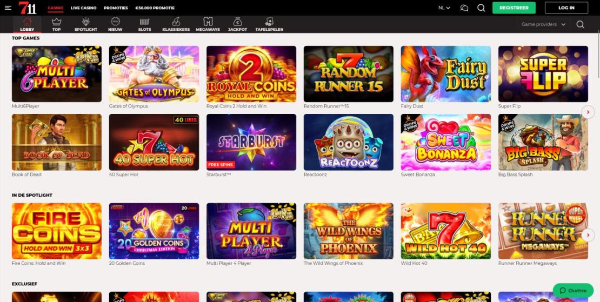Open the Multi Player 4 Player thumbnail
Viewport: 600px width, 302px height.
click(x=251, y=231)
